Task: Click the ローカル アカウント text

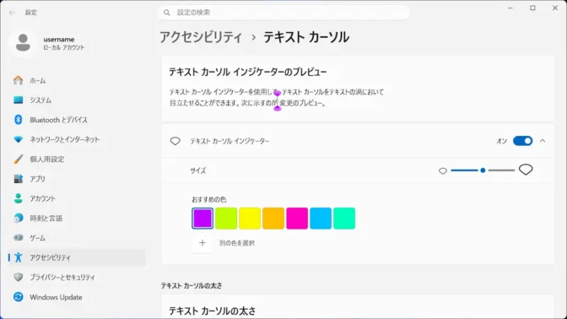Action: pos(64,47)
